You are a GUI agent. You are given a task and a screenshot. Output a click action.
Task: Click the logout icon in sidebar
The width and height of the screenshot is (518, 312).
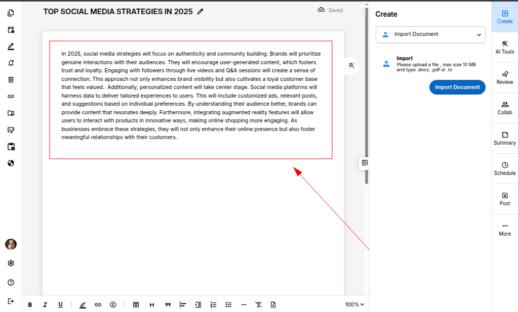click(x=11, y=301)
